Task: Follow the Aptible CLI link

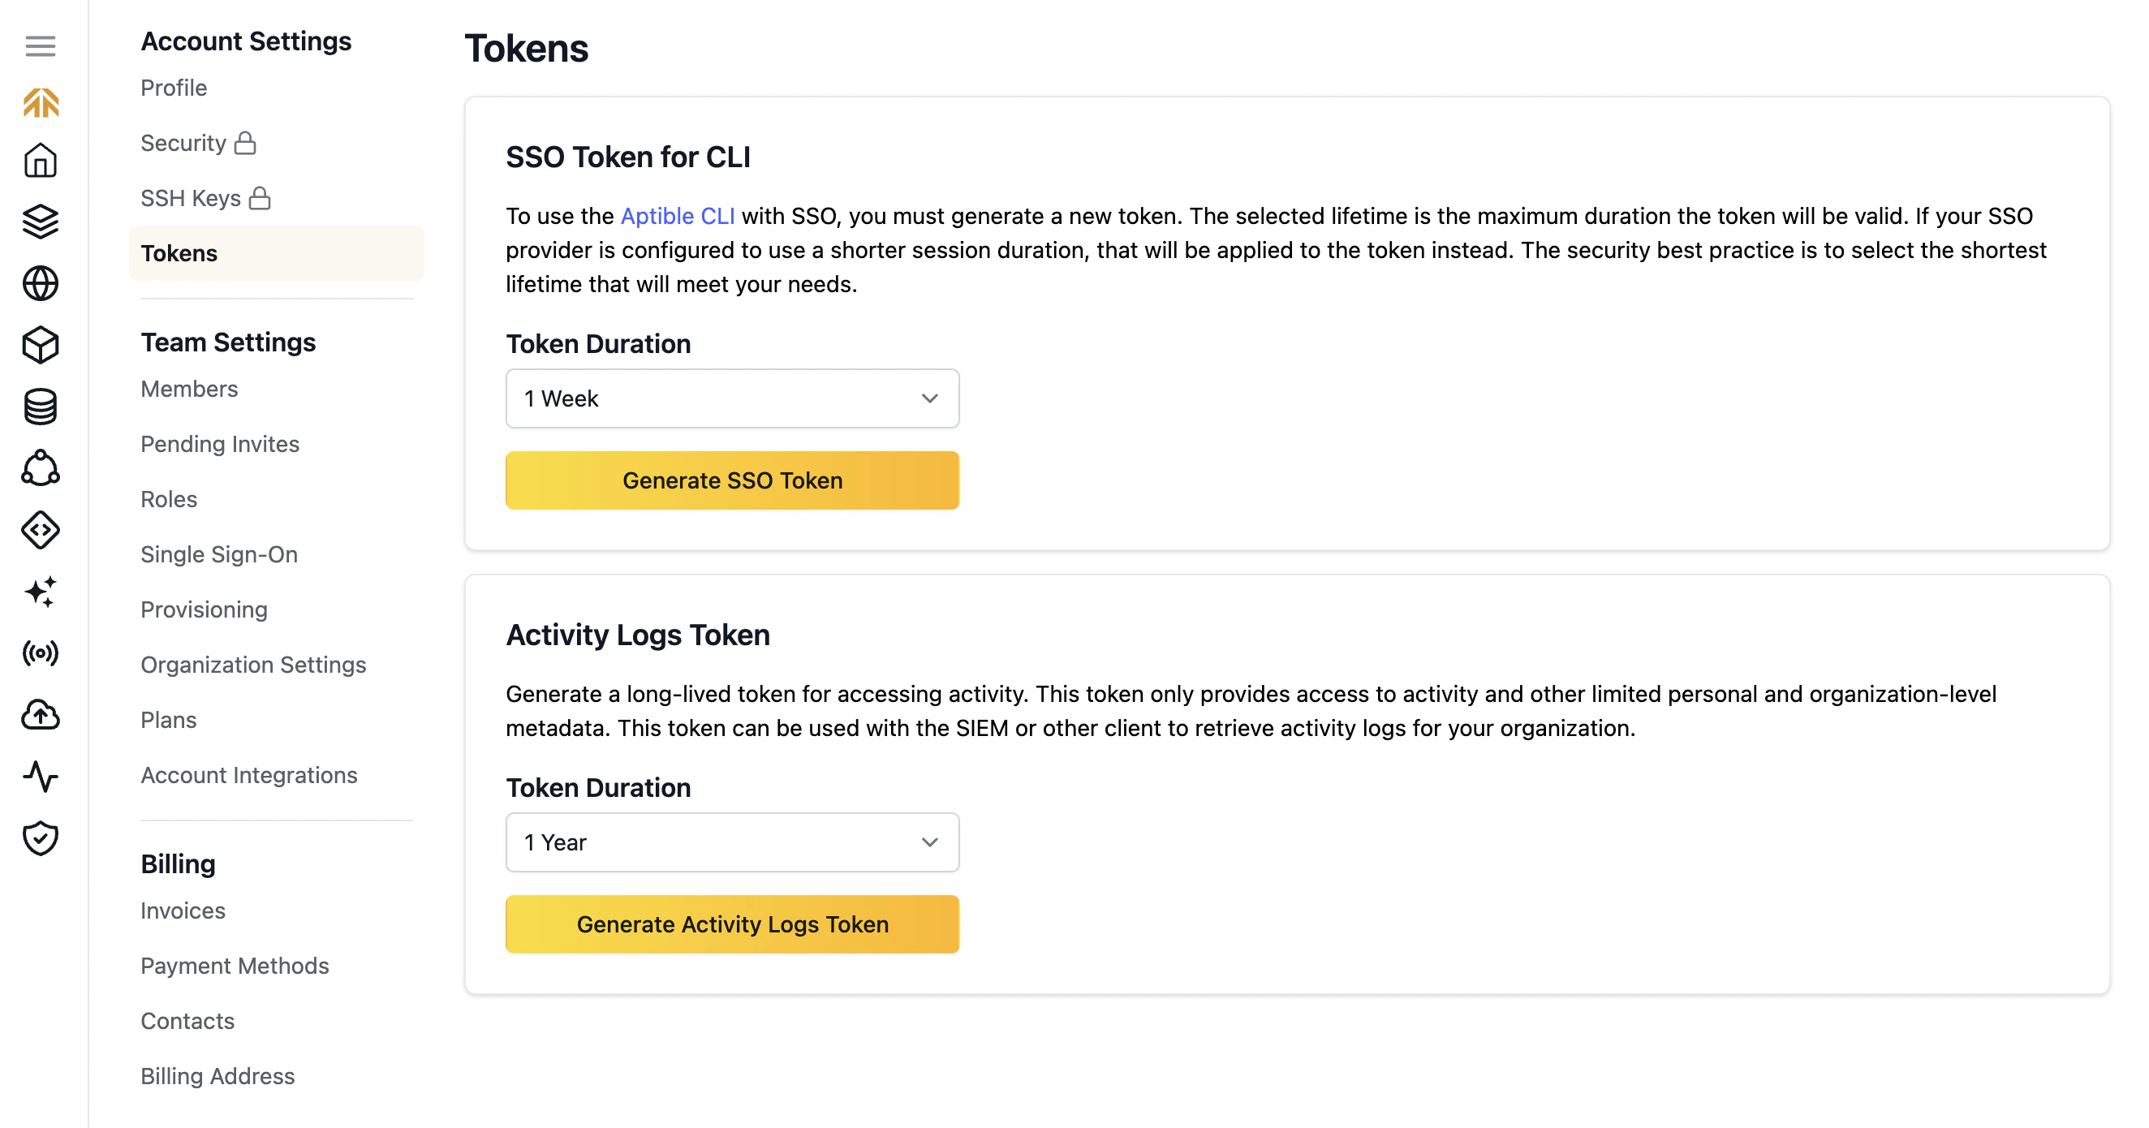Action: (x=678, y=216)
